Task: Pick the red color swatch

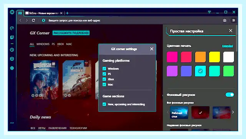Action: [x=186, y=57]
